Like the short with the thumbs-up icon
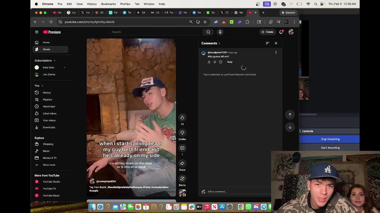380x213 pixels. click(x=182, y=117)
